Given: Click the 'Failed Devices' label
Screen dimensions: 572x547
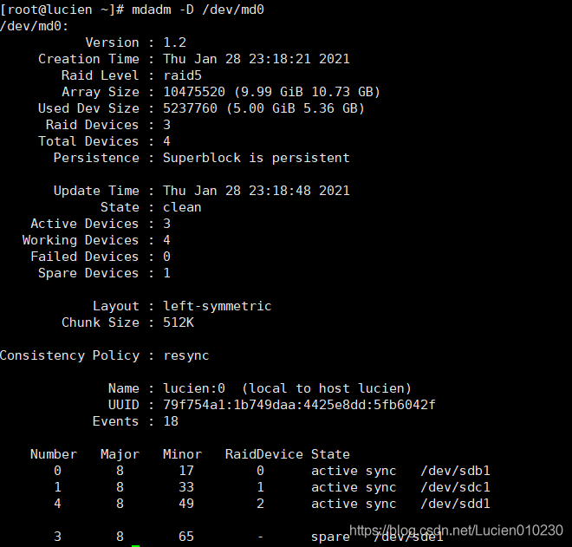Looking at the screenshot, I should [x=85, y=257].
